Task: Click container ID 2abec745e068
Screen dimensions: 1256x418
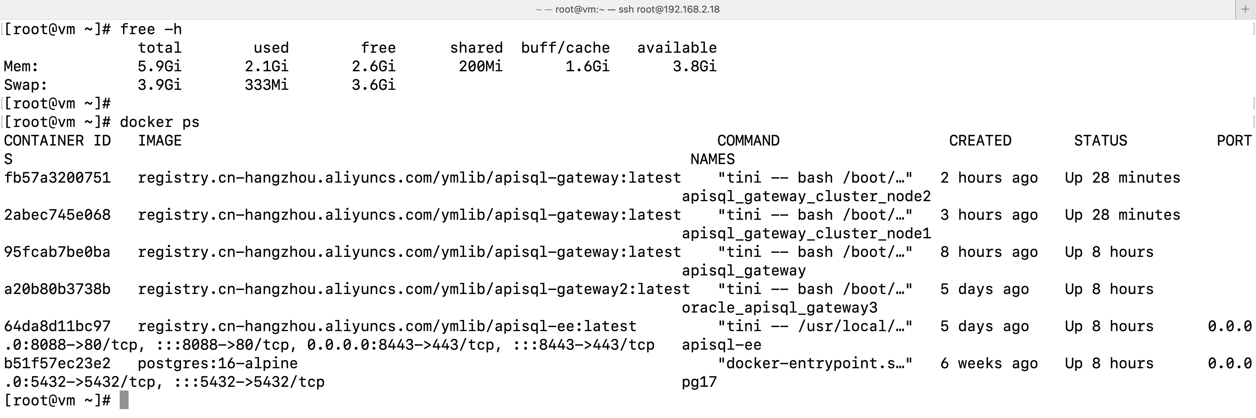Action: click(x=57, y=215)
